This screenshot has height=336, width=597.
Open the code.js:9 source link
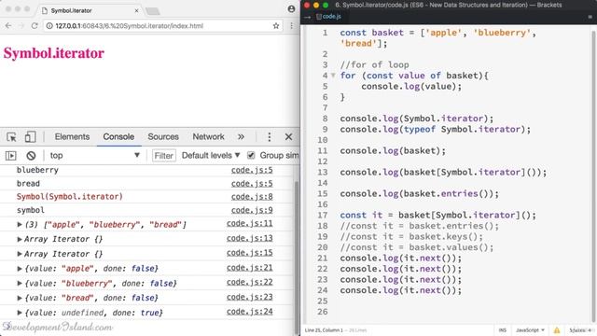[x=252, y=210]
